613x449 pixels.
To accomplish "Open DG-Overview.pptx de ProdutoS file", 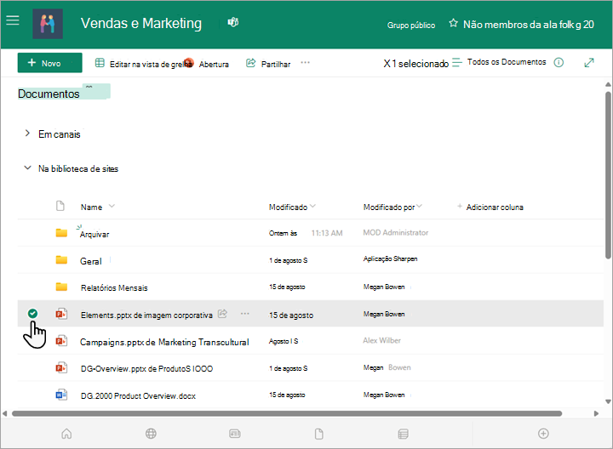I will point(146,369).
